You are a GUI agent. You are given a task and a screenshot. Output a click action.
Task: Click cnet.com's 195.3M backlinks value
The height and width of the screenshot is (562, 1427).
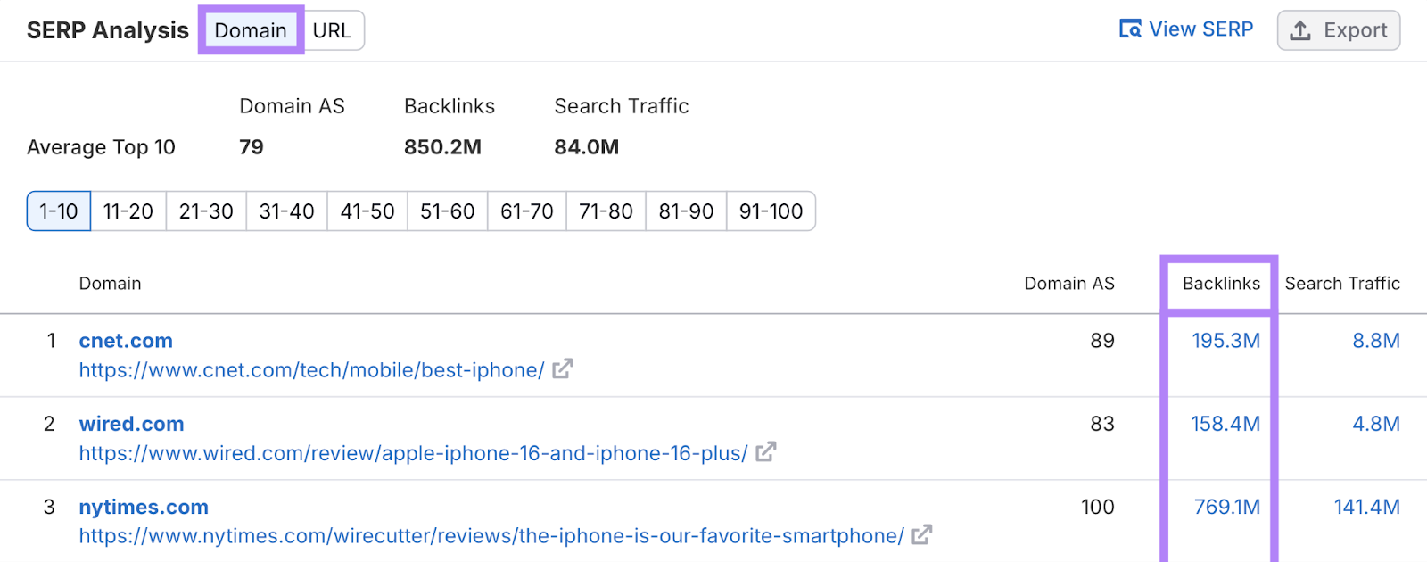click(1226, 340)
